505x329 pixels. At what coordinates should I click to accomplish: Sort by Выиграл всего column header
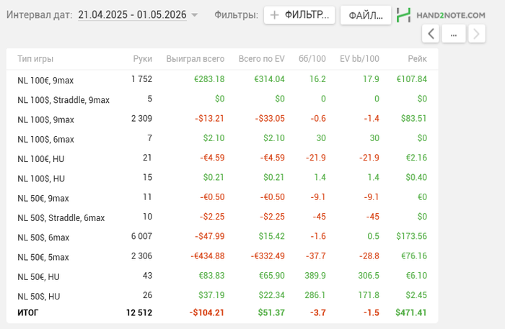[195, 59]
